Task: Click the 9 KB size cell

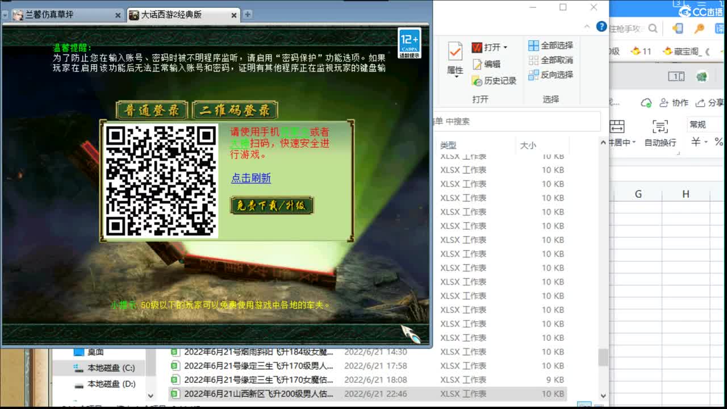Action: [x=554, y=380]
